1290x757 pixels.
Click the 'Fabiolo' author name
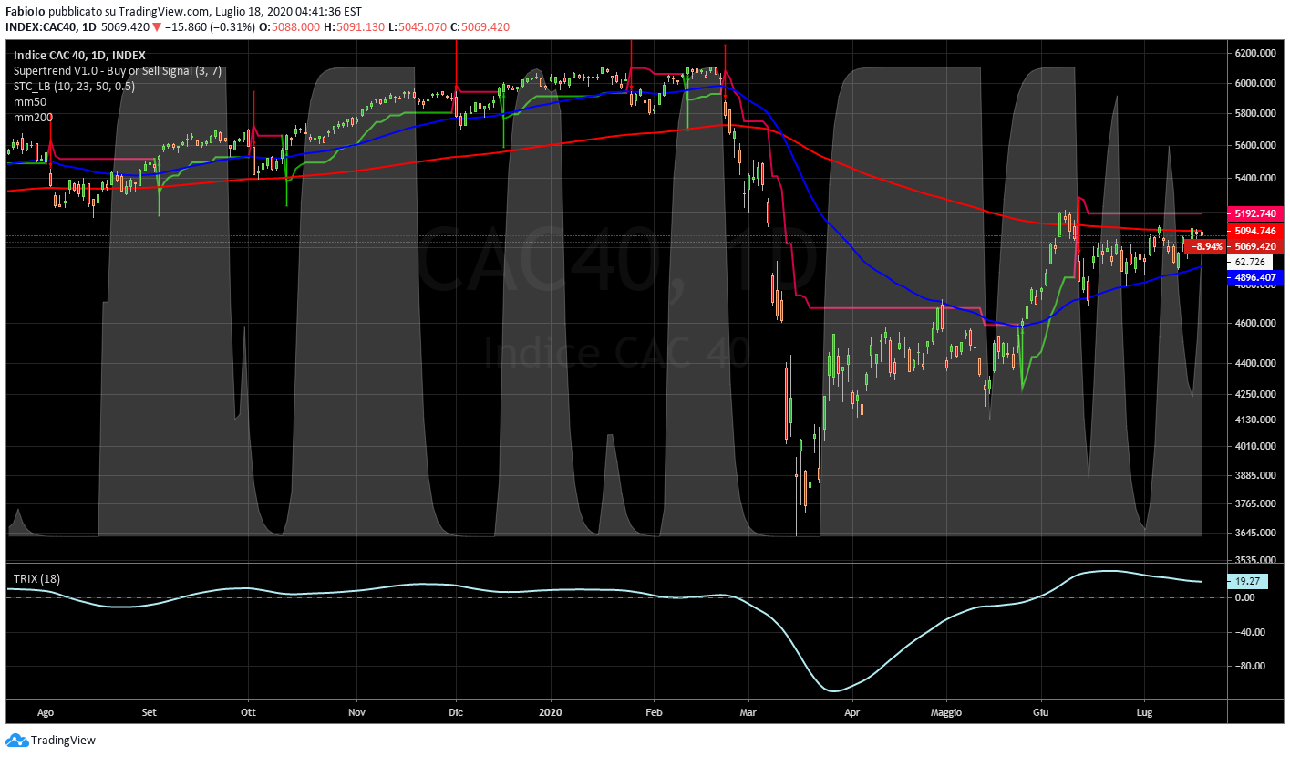click(26, 12)
